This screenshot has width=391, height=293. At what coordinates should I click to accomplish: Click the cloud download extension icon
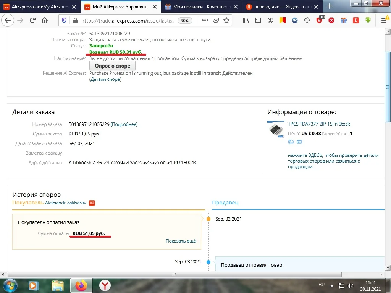point(307,21)
